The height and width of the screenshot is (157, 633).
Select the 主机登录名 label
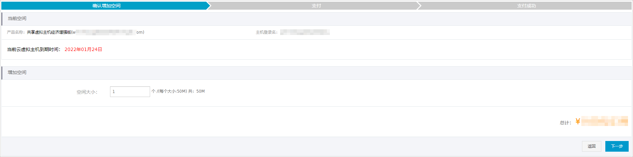[266, 32]
